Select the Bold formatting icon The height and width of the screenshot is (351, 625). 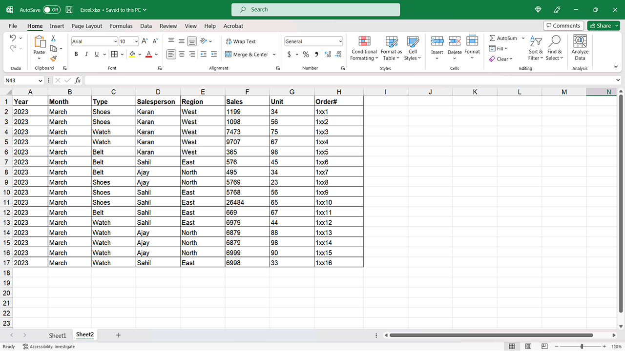(76, 54)
